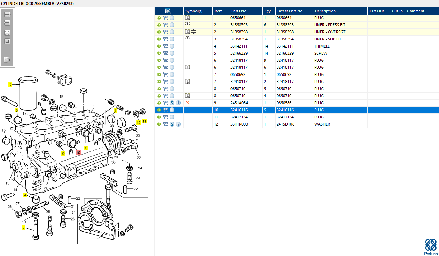The width and height of the screenshot is (439, 256).
Task: Select yellow callout 12 on the diagram
Action: coord(139,122)
